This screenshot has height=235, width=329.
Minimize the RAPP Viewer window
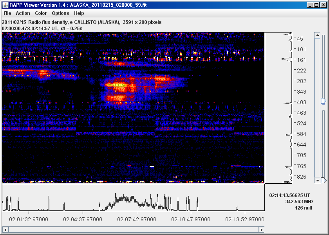(310, 5)
